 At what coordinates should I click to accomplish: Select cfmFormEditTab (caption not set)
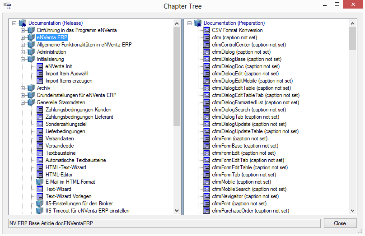pyautogui.click(x=248, y=160)
